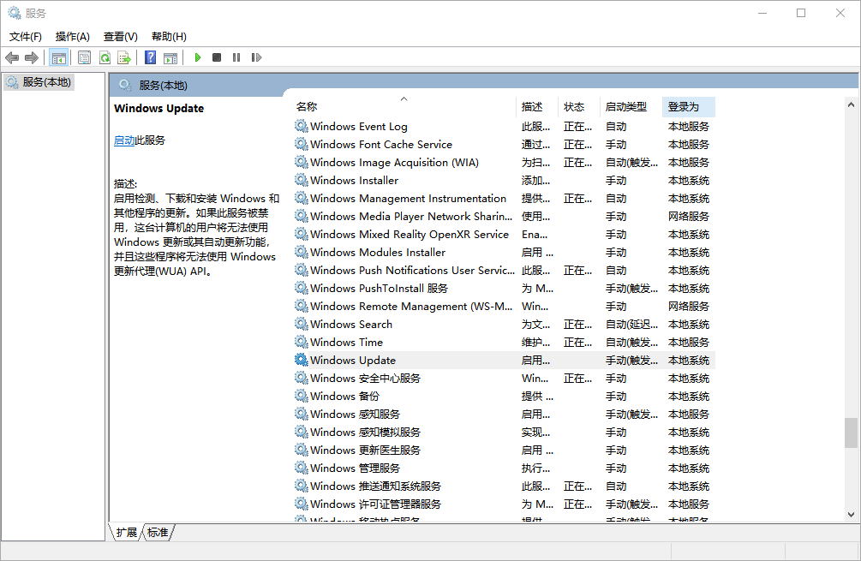Select Windows Push Notifications User Service

click(x=504, y=270)
